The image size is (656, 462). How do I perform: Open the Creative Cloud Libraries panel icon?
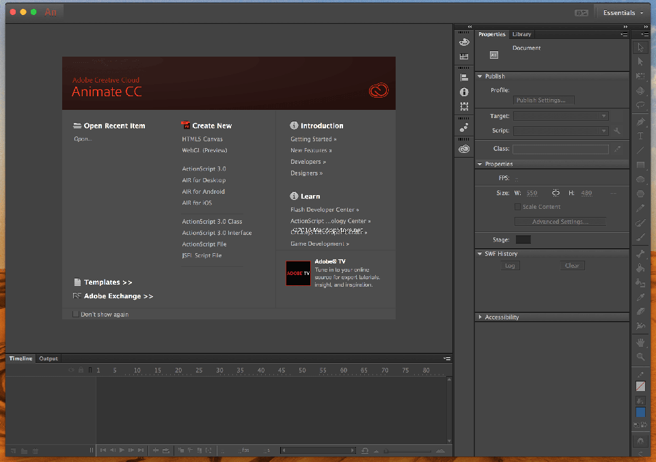point(464,149)
